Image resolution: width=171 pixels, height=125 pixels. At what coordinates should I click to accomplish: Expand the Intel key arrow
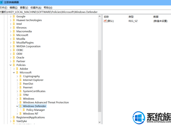(x=11, y=24)
